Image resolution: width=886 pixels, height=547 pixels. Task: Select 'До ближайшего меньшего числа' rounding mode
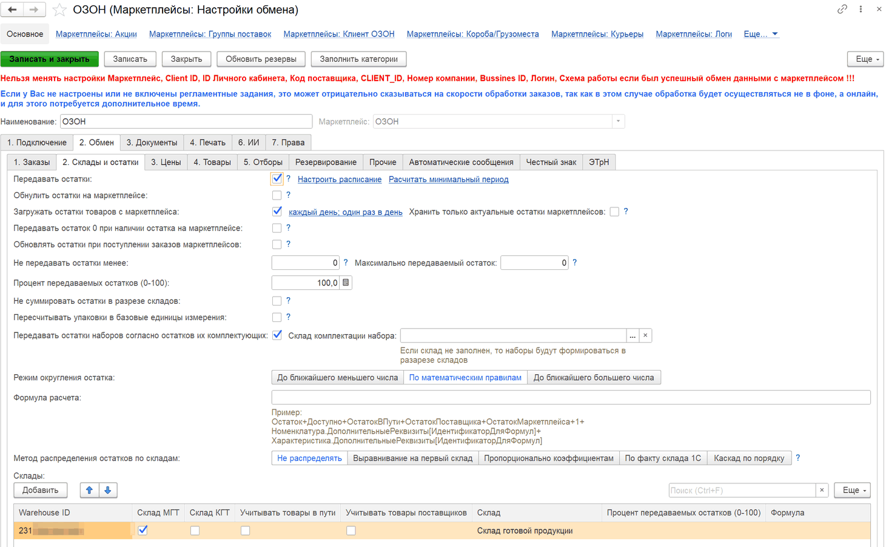(x=338, y=377)
